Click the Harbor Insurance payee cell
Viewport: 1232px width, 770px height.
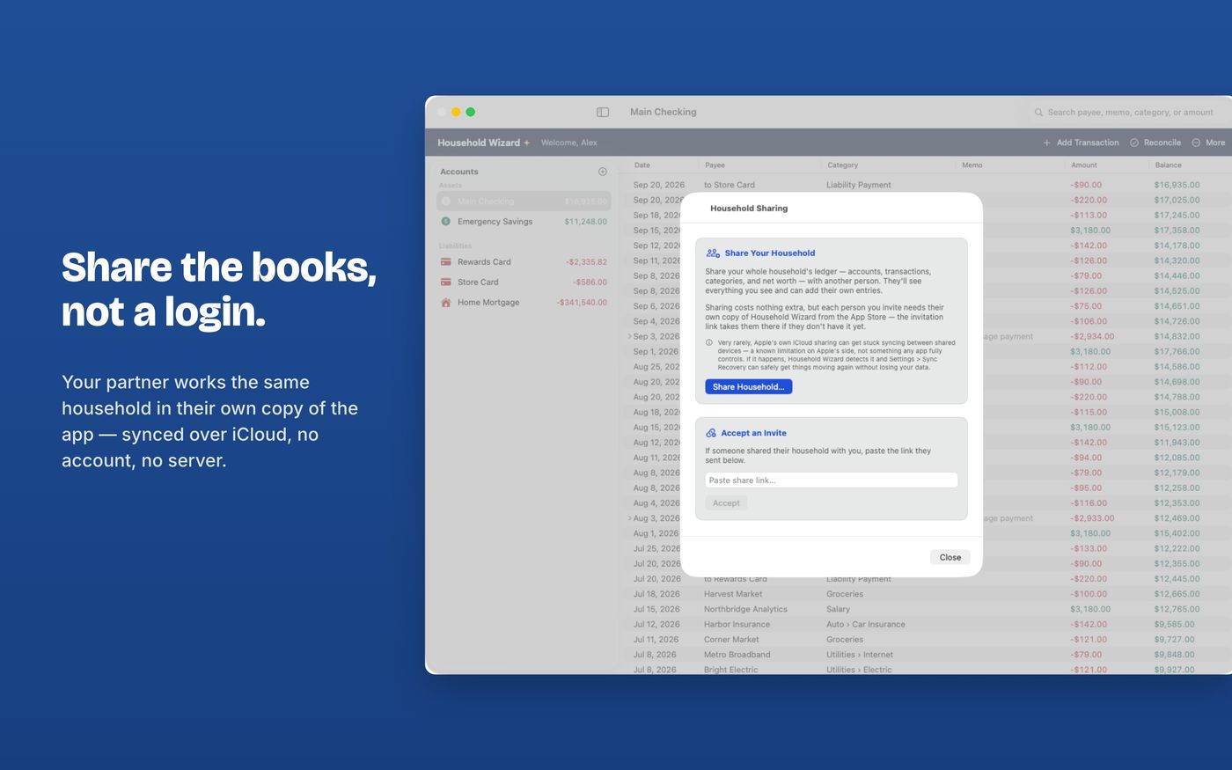coord(737,624)
